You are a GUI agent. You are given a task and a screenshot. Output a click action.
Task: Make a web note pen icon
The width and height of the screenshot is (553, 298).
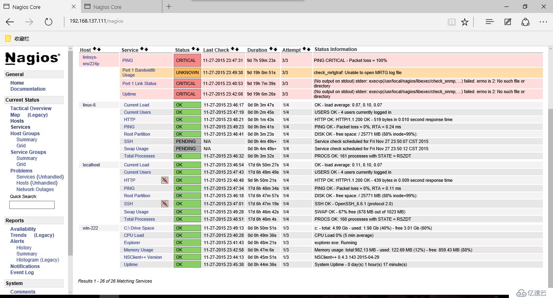(508, 22)
